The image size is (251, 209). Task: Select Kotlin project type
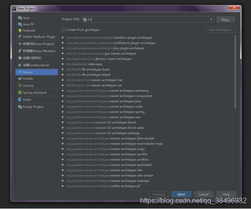(37, 99)
